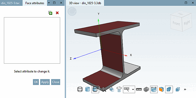The width and height of the screenshot is (196, 98).
Task: Show the wireframe mesh grid icon
Action: [x=146, y=89]
